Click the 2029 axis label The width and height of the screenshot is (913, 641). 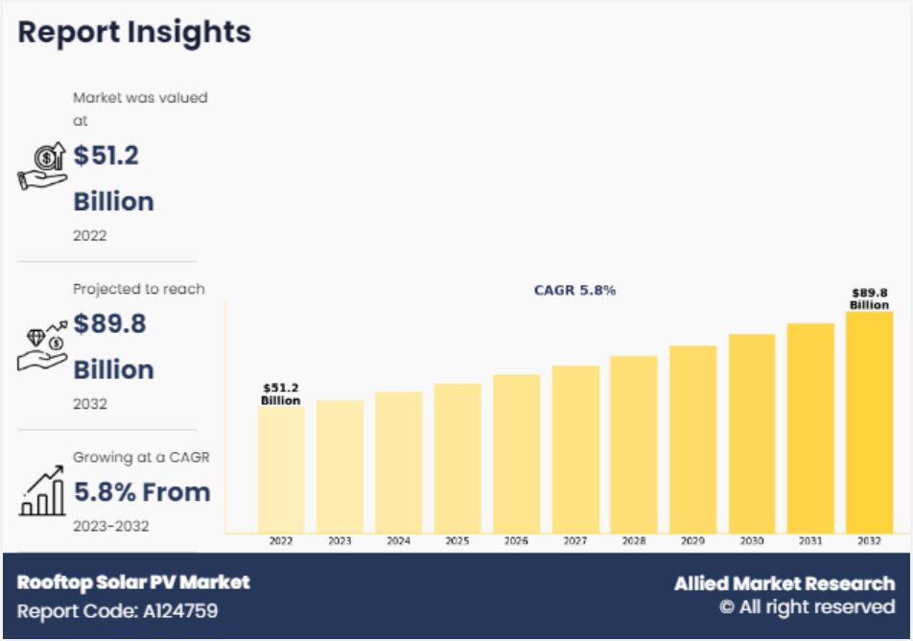(692, 541)
